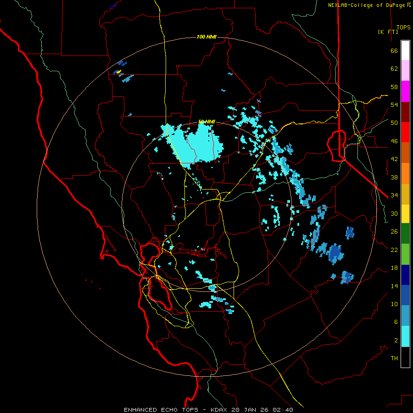This screenshot has height=413, width=413.
Task: Click the "02:40" time stamp
Action: tap(283, 410)
